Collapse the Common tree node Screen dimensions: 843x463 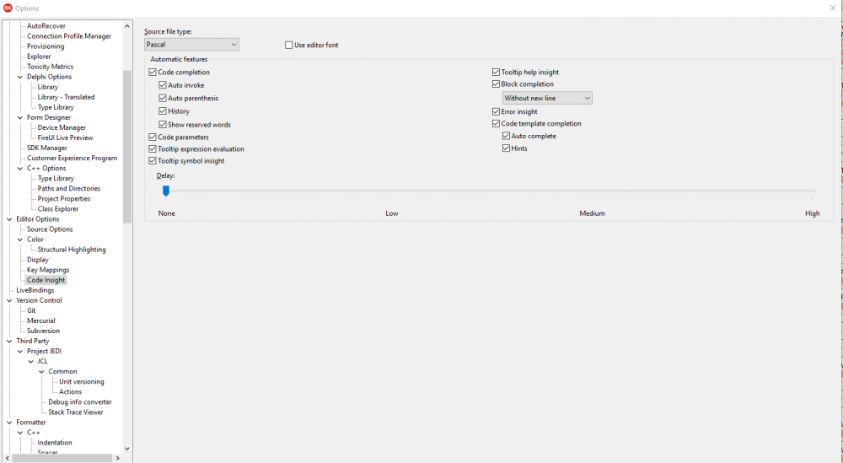[x=42, y=372]
